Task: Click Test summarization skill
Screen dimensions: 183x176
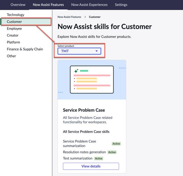Action: 77,158
